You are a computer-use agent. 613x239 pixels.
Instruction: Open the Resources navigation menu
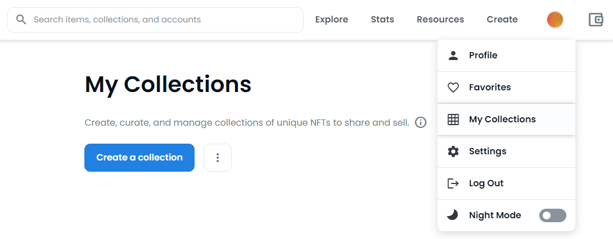coord(440,20)
